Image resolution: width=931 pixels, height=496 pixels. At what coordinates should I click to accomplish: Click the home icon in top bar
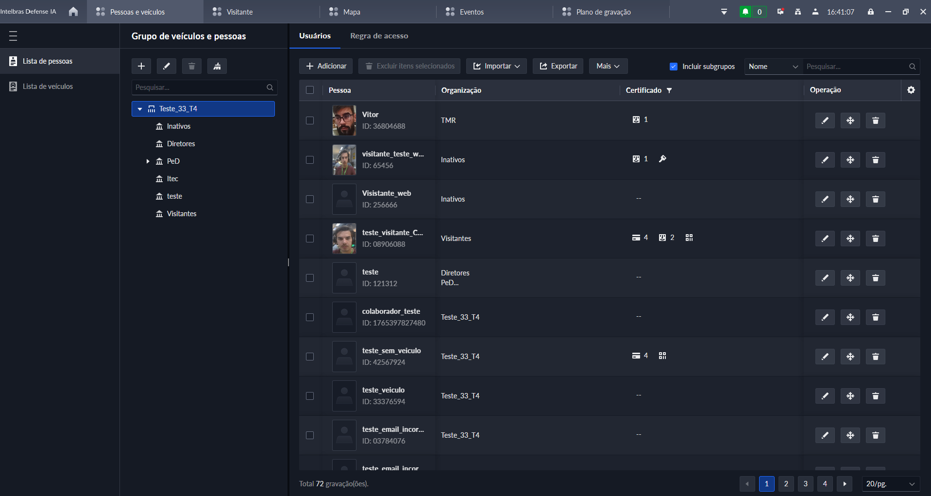(x=73, y=12)
